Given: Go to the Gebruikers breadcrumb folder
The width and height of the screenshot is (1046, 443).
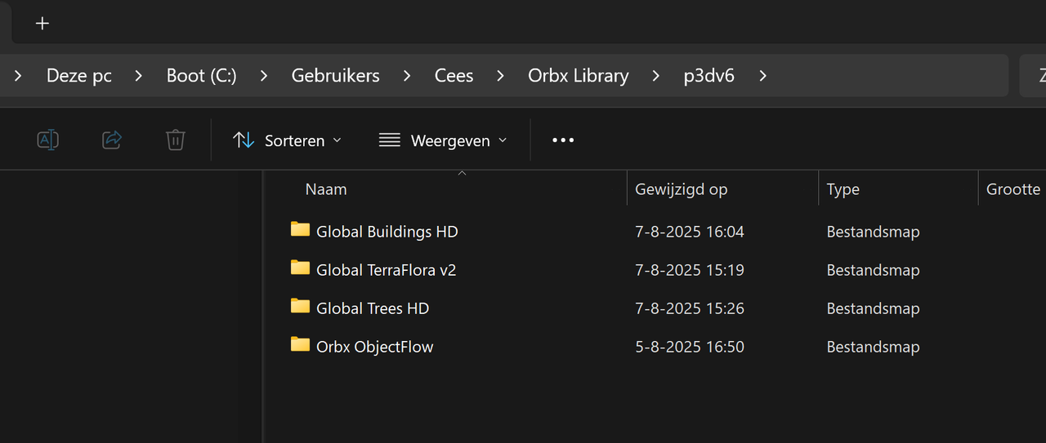Looking at the screenshot, I should click(336, 76).
